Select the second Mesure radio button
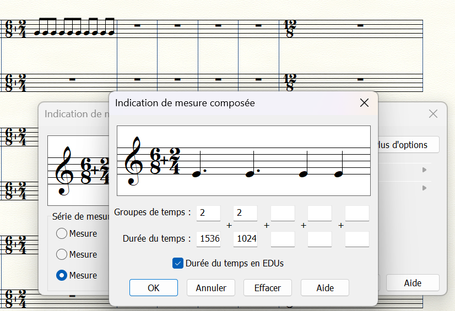Screen dimensions: 455x311 (x=62, y=254)
